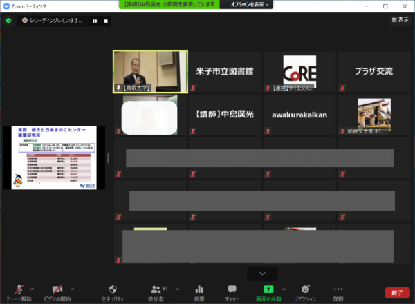Expand video options arrow next to camera
The width and height of the screenshot is (415, 304).
(73, 289)
